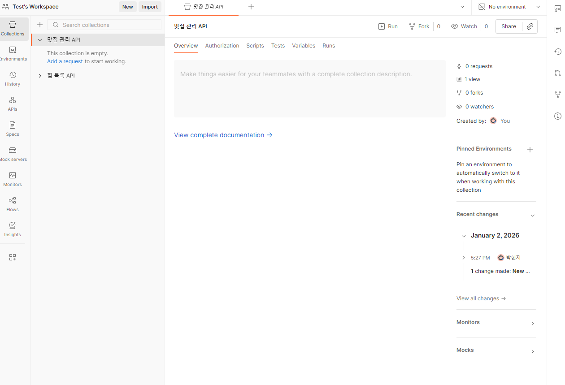Viewport: 565px width, 385px height.
Task: Open the No environment dropdown
Action: tap(509, 7)
